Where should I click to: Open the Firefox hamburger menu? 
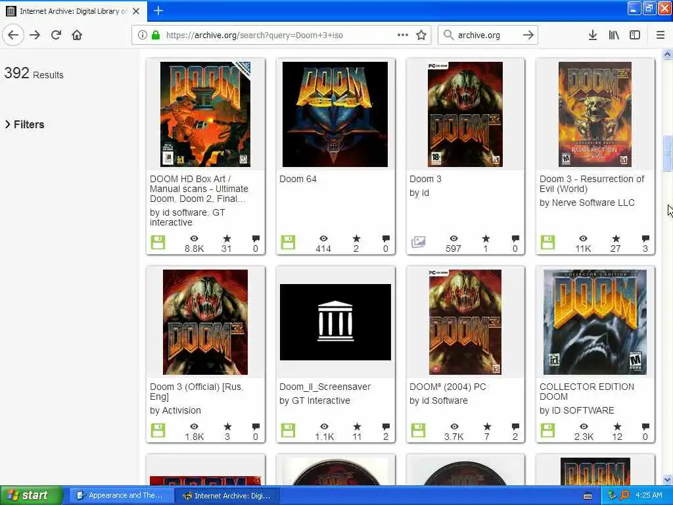coord(661,36)
